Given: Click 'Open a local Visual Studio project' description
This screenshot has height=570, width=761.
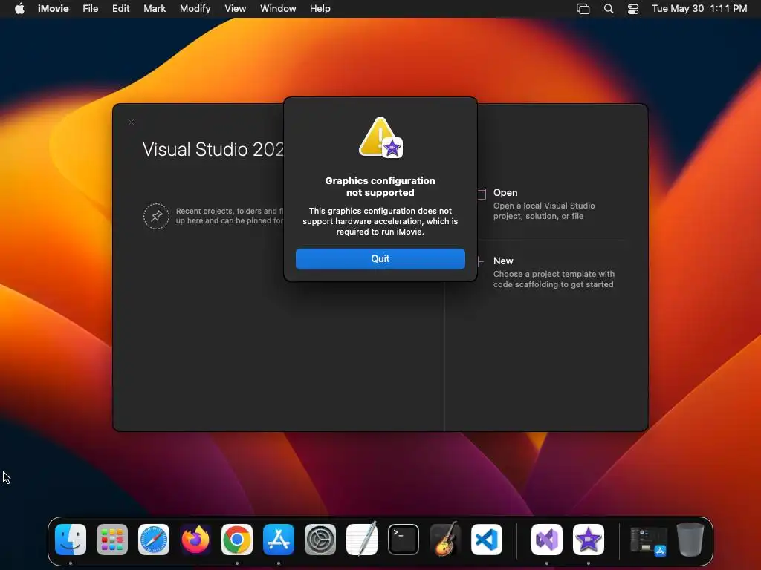Looking at the screenshot, I should pos(544,211).
